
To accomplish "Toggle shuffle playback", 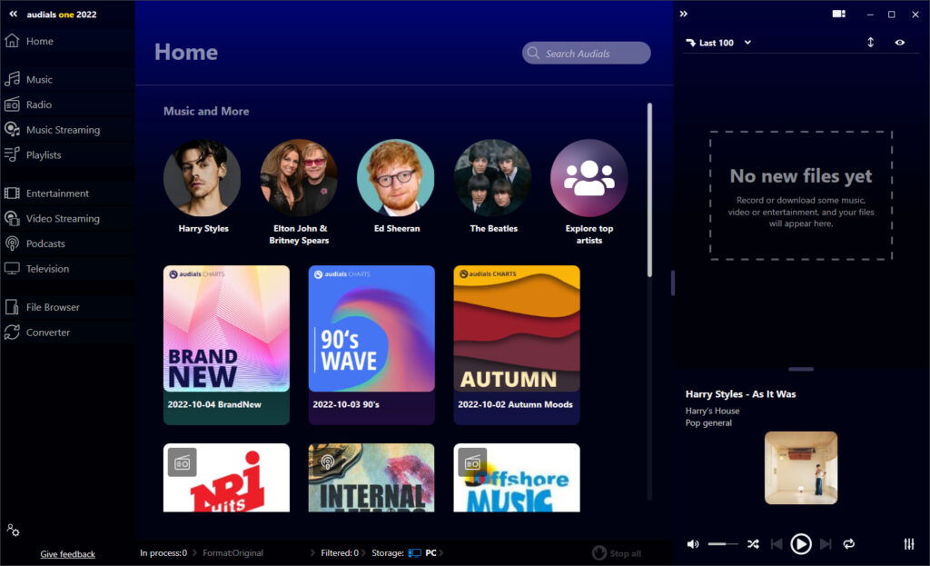I will click(753, 544).
